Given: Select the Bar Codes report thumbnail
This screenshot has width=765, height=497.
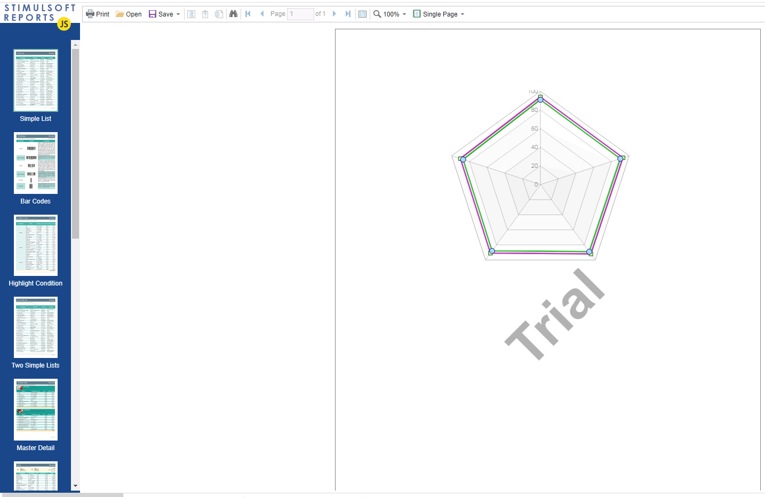Looking at the screenshot, I should click(36, 163).
